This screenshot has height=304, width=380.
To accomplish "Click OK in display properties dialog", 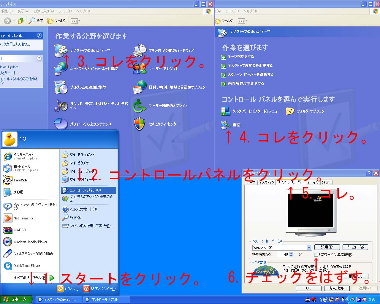I will point(308,288).
